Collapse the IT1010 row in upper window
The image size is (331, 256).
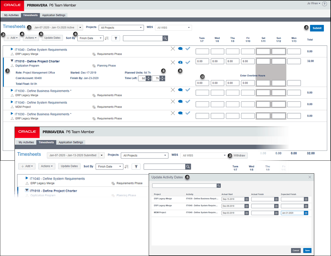(x=12, y=61)
